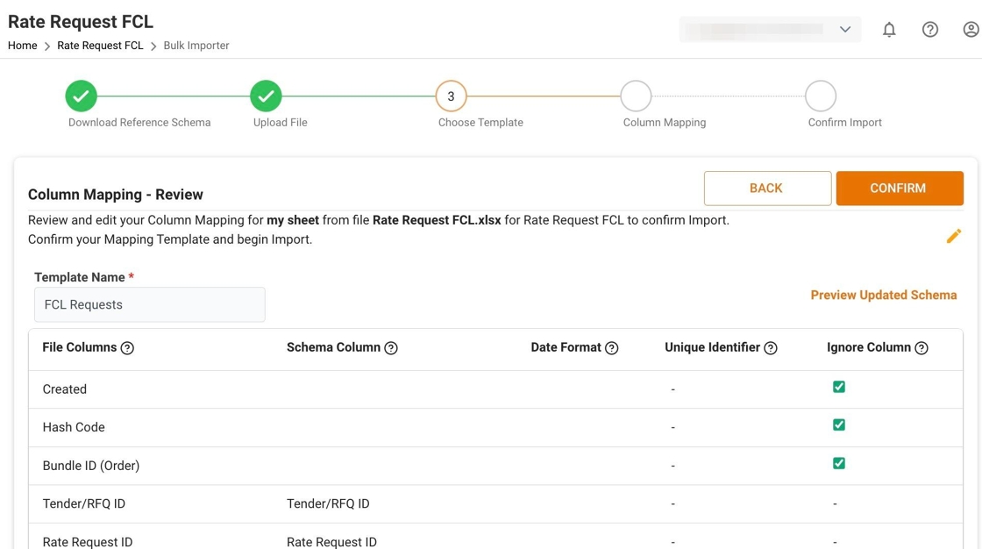Click the Download Reference Schema step
The width and height of the screenshot is (982, 549).
click(82, 96)
